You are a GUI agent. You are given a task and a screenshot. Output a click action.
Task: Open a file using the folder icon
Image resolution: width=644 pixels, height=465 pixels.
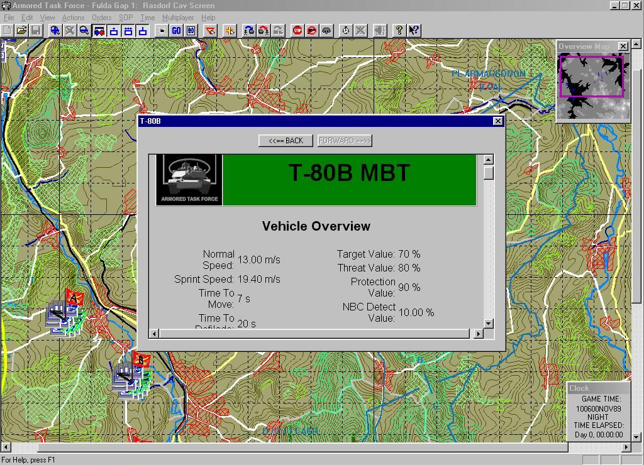click(21, 30)
